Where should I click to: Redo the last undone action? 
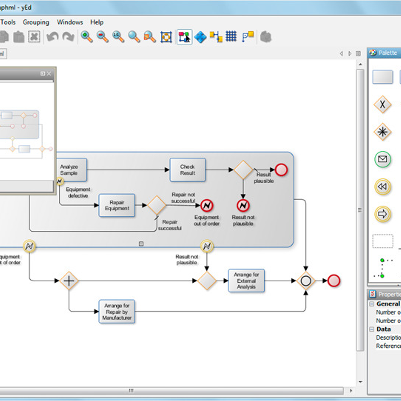(68, 37)
